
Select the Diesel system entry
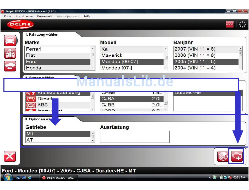[x=58, y=99]
